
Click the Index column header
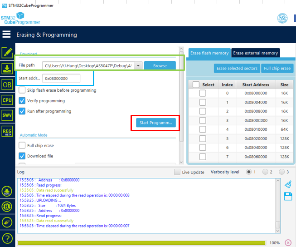pos(227,85)
